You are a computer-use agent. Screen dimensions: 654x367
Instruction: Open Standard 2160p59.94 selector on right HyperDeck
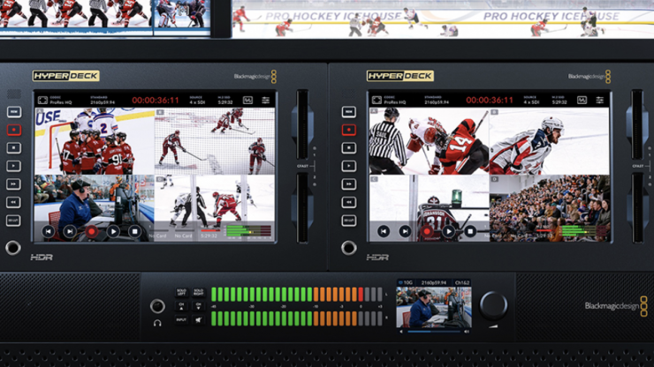pos(436,101)
